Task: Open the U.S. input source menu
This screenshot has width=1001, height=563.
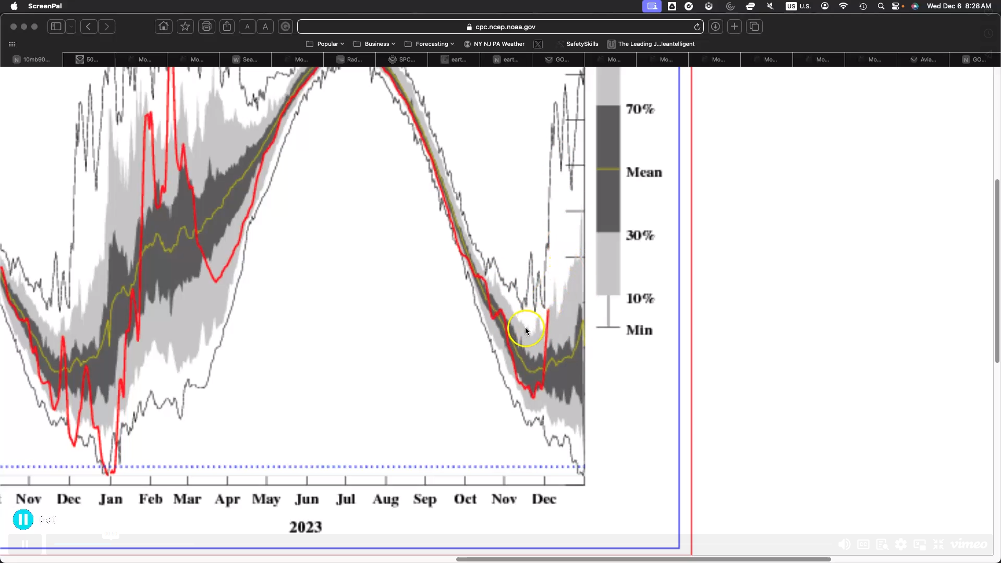Action: (798, 6)
